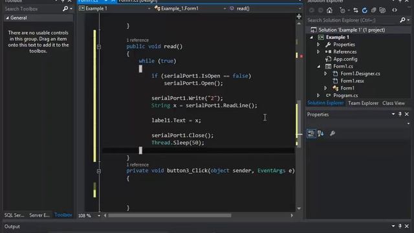
Task: Collapse the Example 1 project node
Action: coord(312,38)
